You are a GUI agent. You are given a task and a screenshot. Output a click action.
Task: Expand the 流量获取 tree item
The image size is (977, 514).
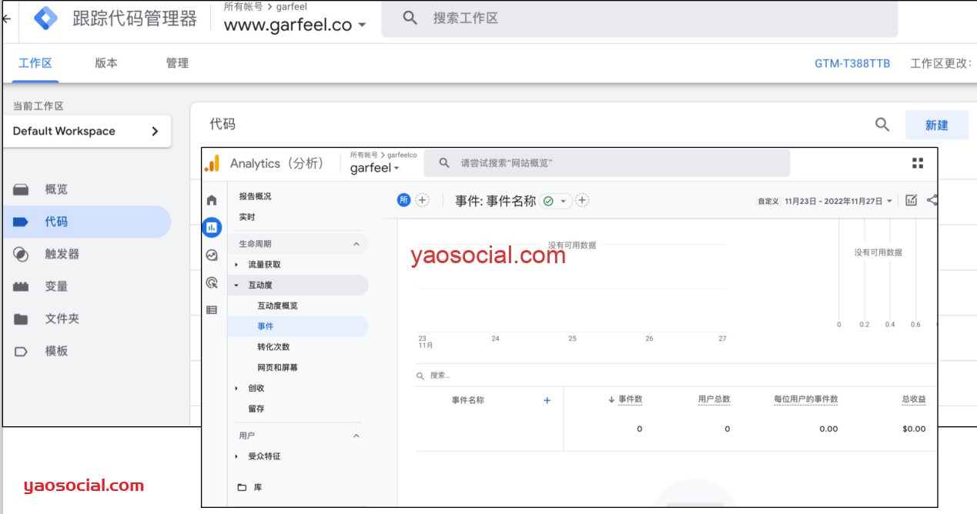click(x=236, y=265)
